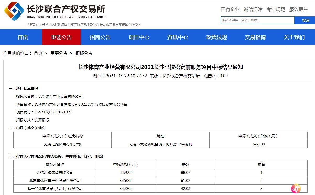Click the 首页 breadcrumb link

pos(38,53)
